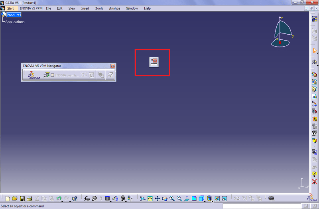The width and height of the screenshot is (319, 209).
Task: Zoom out with the minus magnifier
Action: pyautogui.click(x=179, y=198)
